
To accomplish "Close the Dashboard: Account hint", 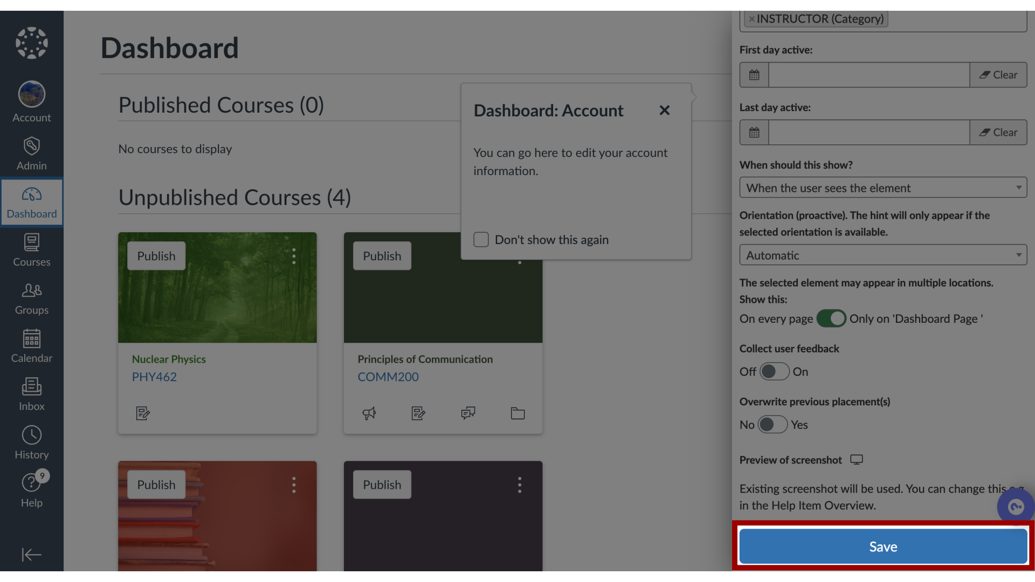I will 665,110.
